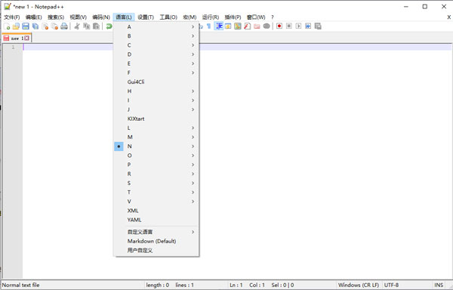Open the 设置(T) menu
Viewport: 453px width, 290px height.
pos(146,17)
